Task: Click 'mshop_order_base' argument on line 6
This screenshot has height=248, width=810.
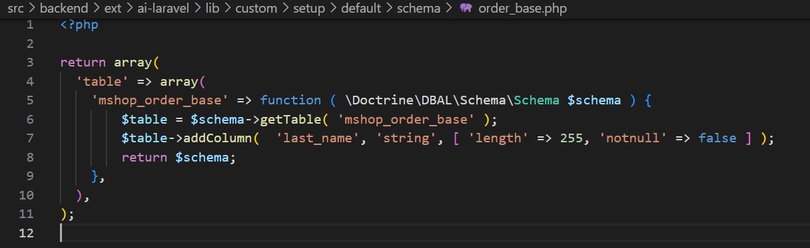Action: tap(406, 120)
